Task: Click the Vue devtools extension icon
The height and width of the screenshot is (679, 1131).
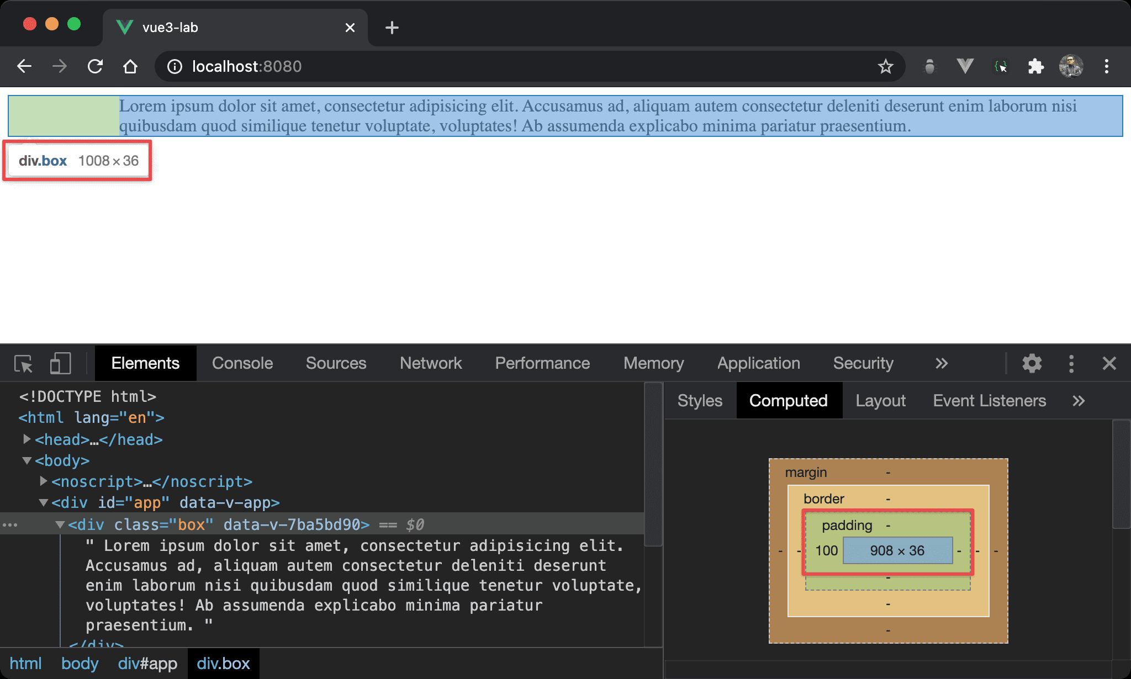Action: tap(965, 67)
